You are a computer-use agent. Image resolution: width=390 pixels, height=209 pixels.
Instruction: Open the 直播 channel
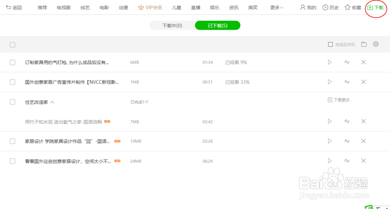click(x=196, y=7)
